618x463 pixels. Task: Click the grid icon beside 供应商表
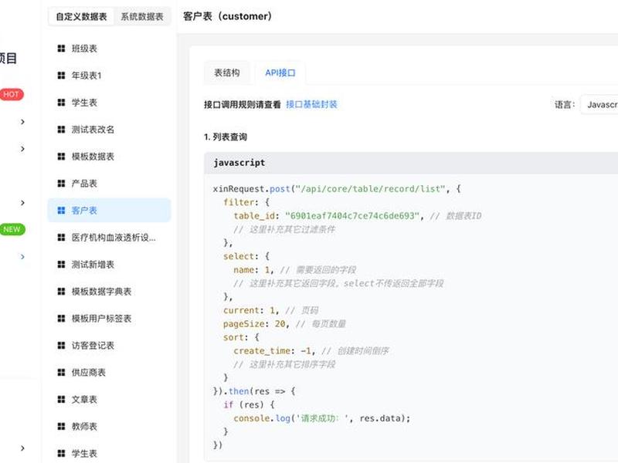click(61, 373)
